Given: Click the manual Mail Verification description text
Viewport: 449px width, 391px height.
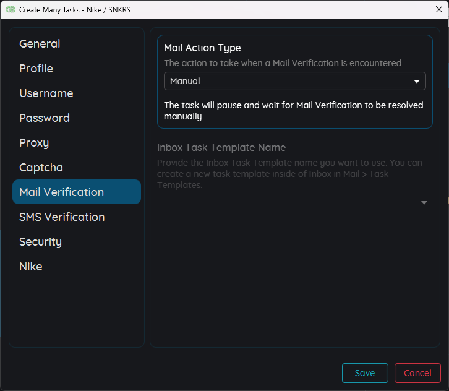Looking at the screenshot, I should pyautogui.click(x=294, y=111).
